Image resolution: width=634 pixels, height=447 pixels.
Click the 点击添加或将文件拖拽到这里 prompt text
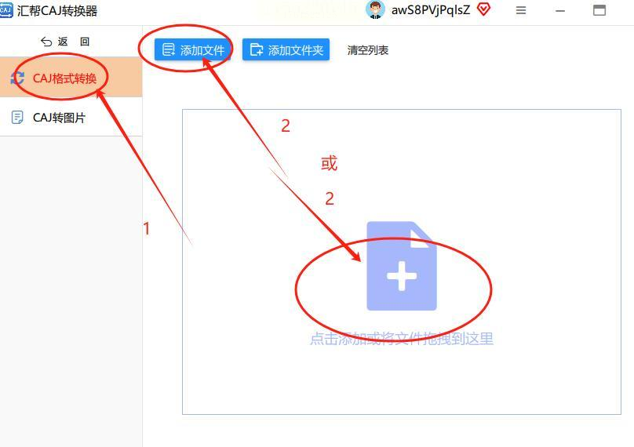402,339
